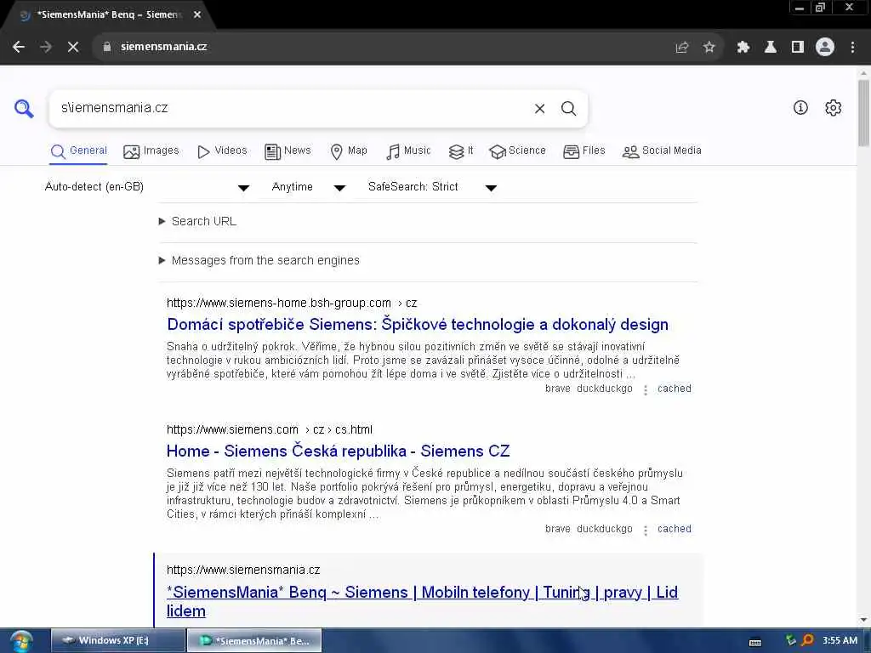This screenshot has height=653, width=871.
Task: Click the SearXNG magnifier logo
Action: click(24, 108)
